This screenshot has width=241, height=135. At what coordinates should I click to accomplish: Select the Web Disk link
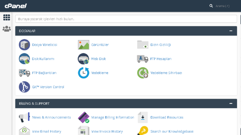pos(98,59)
